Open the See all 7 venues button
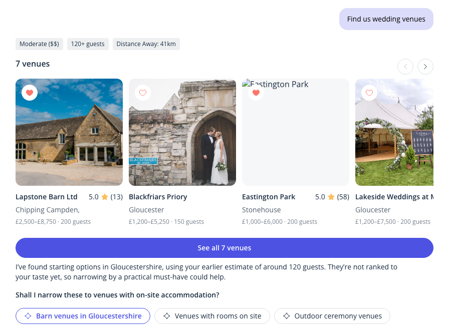 [224, 248]
